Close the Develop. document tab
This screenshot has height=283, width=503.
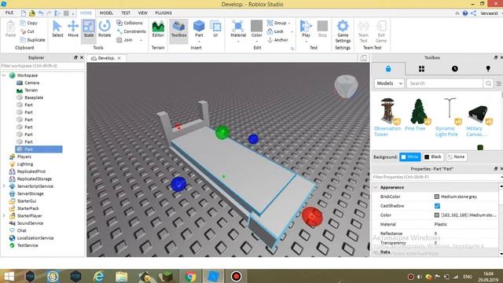pyautogui.click(x=119, y=58)
